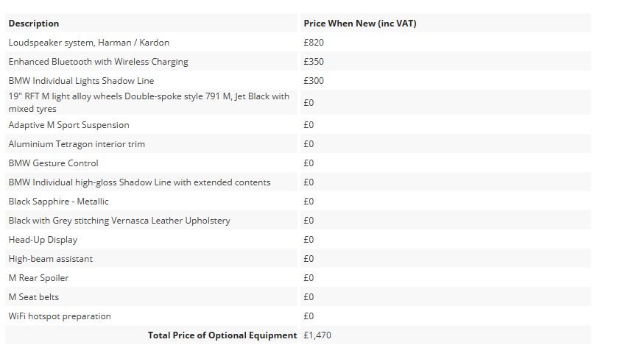Click the Price When New column header
Screen dimensions: 617x356
tap(359, 24)
